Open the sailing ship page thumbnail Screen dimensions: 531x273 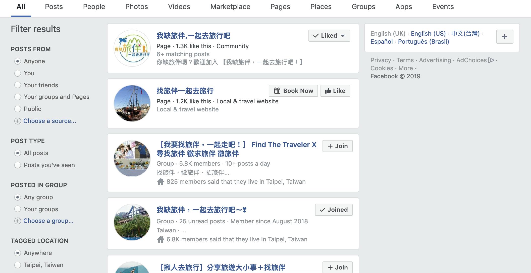click(x=132, y=103)
